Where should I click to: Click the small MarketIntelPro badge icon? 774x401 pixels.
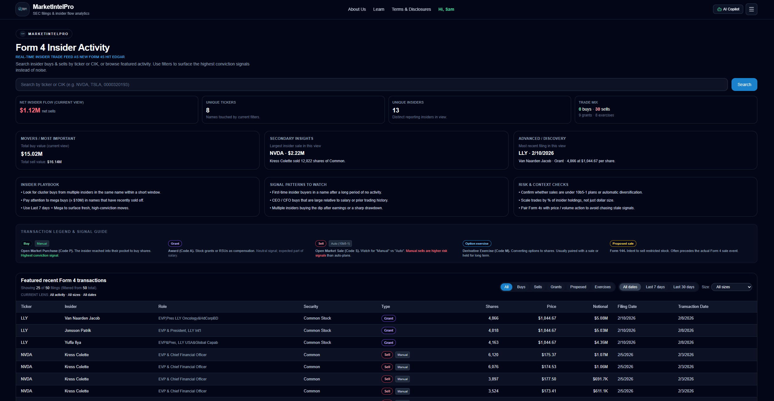click(x=23, y=34)
